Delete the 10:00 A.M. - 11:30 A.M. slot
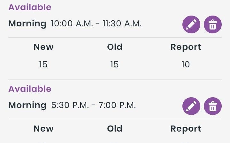230x143 pixels. click(213, 24)
